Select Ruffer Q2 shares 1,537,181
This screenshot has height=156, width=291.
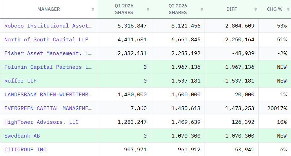click(186, 81)
